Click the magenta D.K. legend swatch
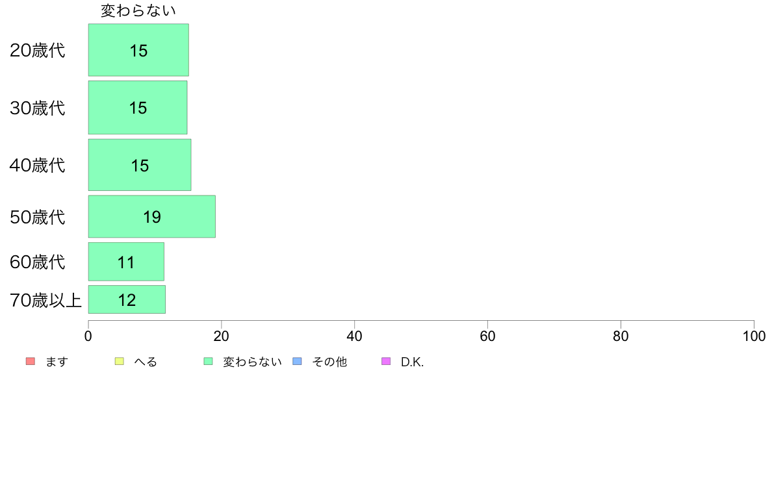This screenshot has height=478, width=772. [386, 361]
